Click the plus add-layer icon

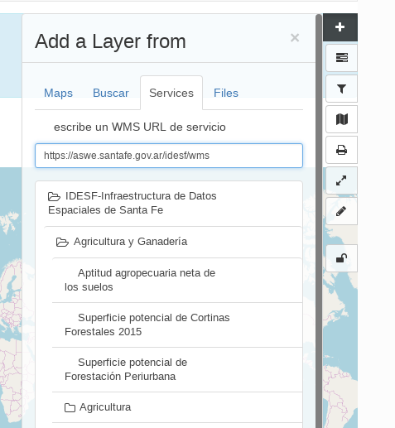click(x=340, y=27)
